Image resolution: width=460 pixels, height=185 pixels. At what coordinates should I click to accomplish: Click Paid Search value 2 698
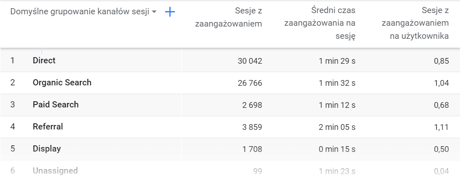click(252, 105)
